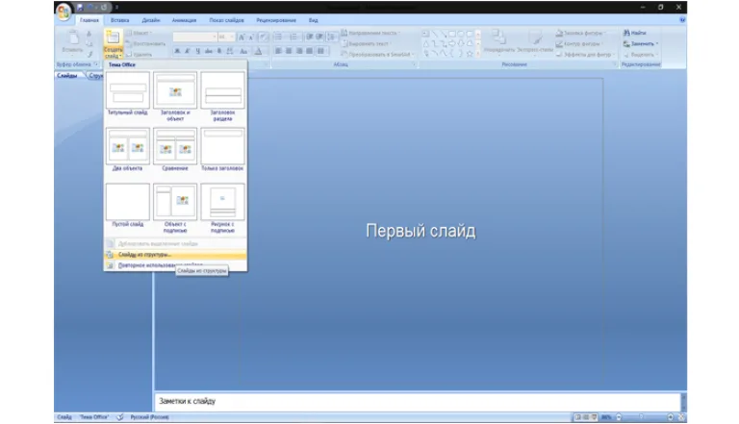The width and height of the screenshot is (739, 424).
Task: Click the zoom slider in status bar
Action: (x=644, y=417)
